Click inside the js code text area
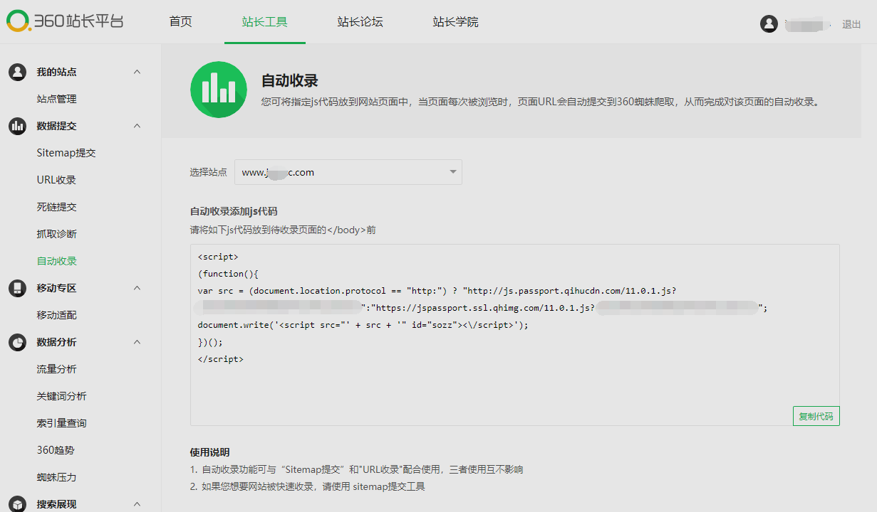 pyautogui.click(x=514, y=335)
